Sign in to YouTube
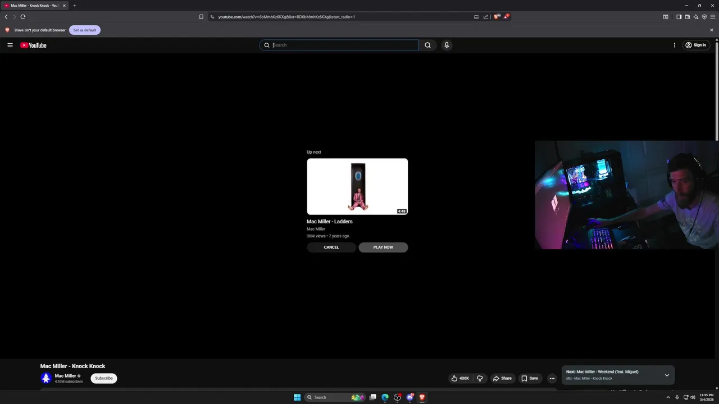Screen dimensions: 719x404 pos(695,45)
